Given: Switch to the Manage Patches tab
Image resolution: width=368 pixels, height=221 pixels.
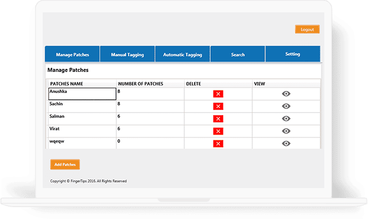Looking at the screenshot, I should (72, 54).
